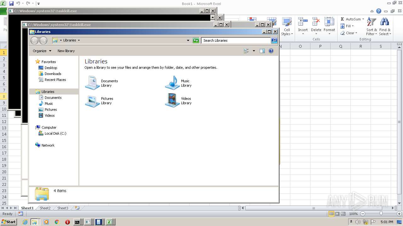Image resolution: width=403 pixels, height=226 pixels.
Task: Click zoom in plus button
Action: [x=399, y=214]
